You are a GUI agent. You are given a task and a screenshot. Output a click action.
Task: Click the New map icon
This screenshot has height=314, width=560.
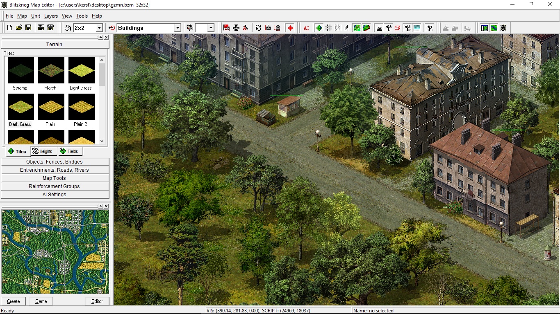(10, 28)
